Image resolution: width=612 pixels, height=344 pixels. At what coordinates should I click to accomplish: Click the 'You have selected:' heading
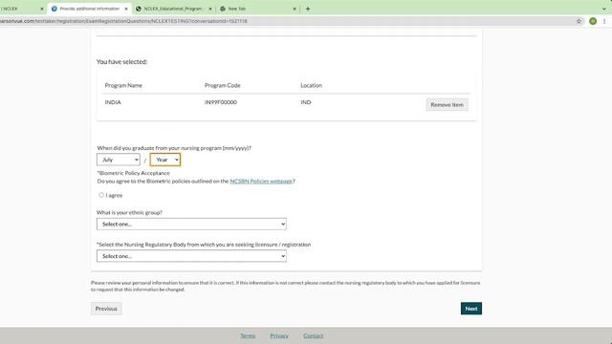click(121, 61)
